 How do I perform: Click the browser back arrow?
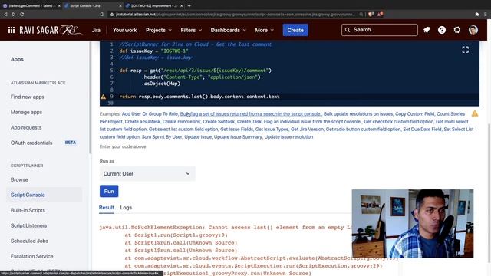[x=5, y=14]
